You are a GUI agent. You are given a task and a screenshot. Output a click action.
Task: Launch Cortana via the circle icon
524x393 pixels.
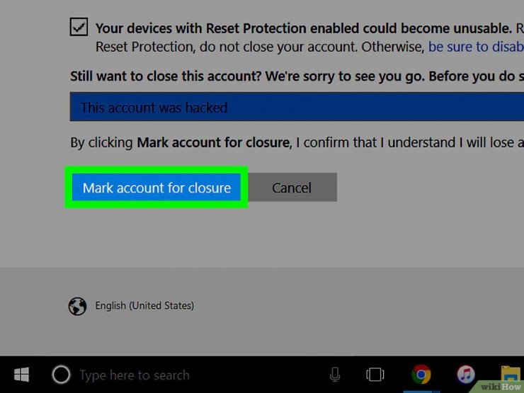[61, 375]
